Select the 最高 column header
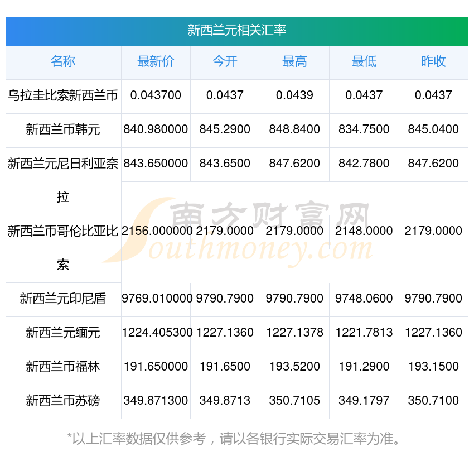The width and height of the screenshot is (474, 456). (x=294, y=62)
